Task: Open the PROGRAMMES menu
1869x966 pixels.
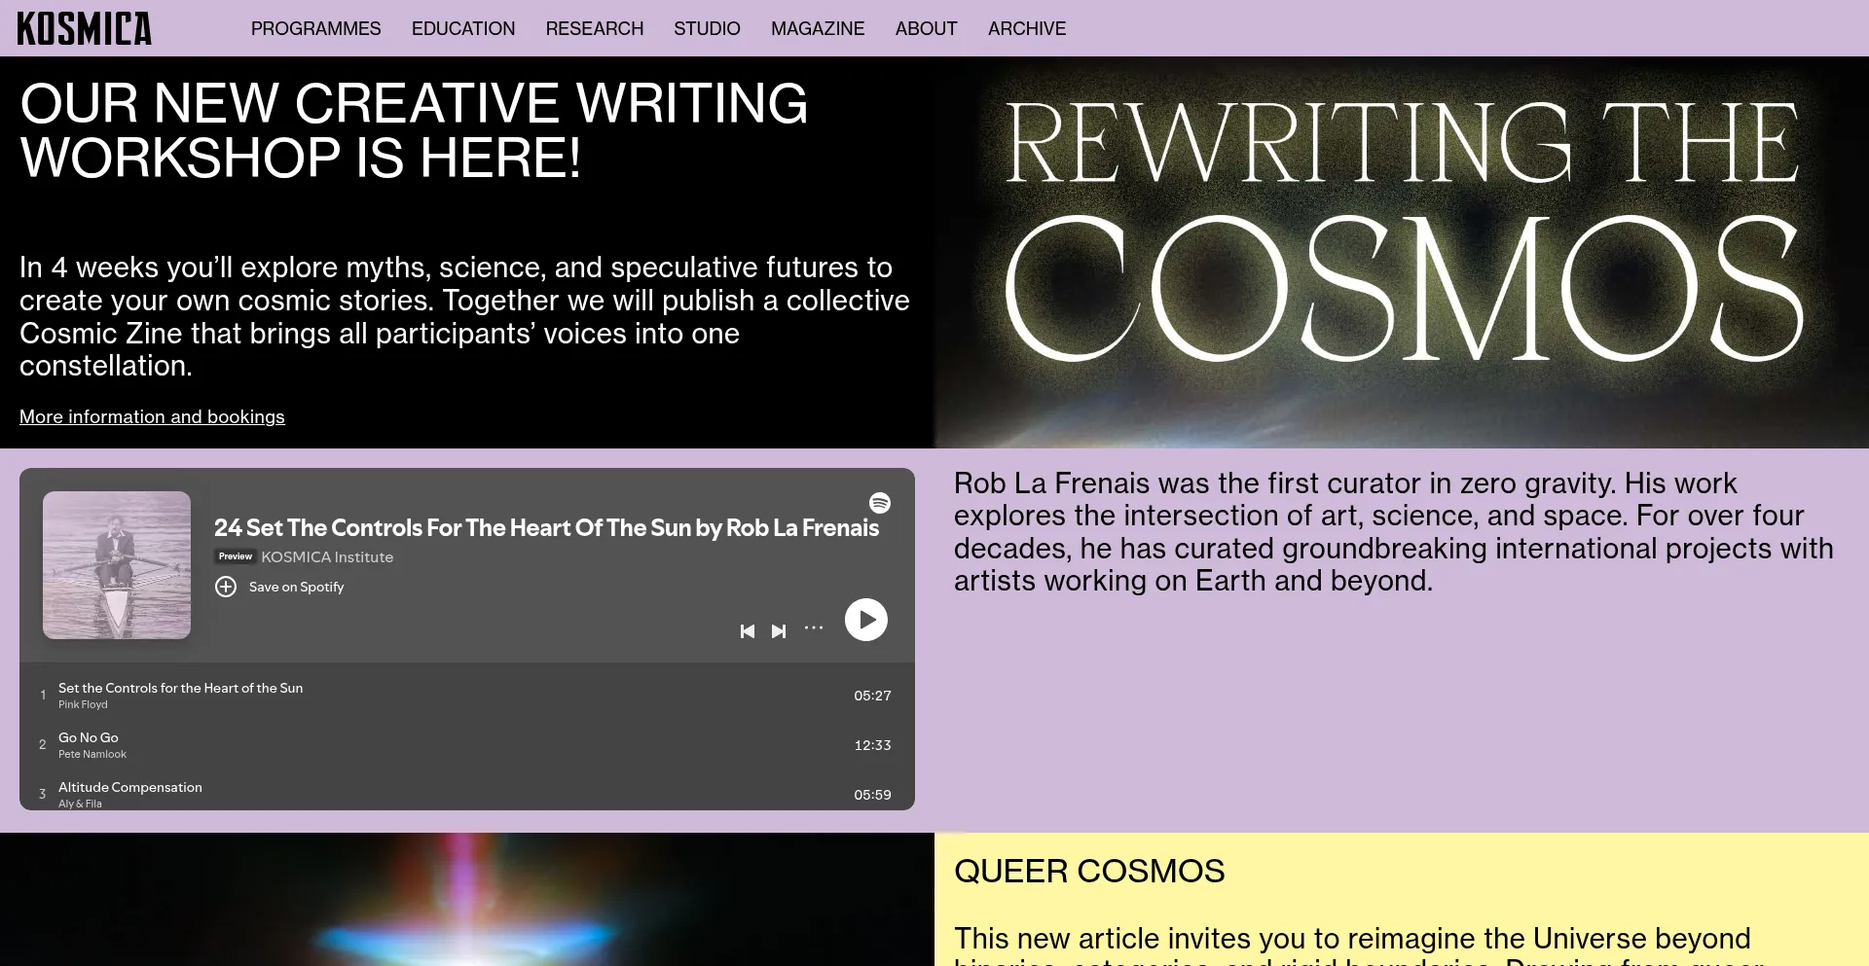Action: pos(315,28)
